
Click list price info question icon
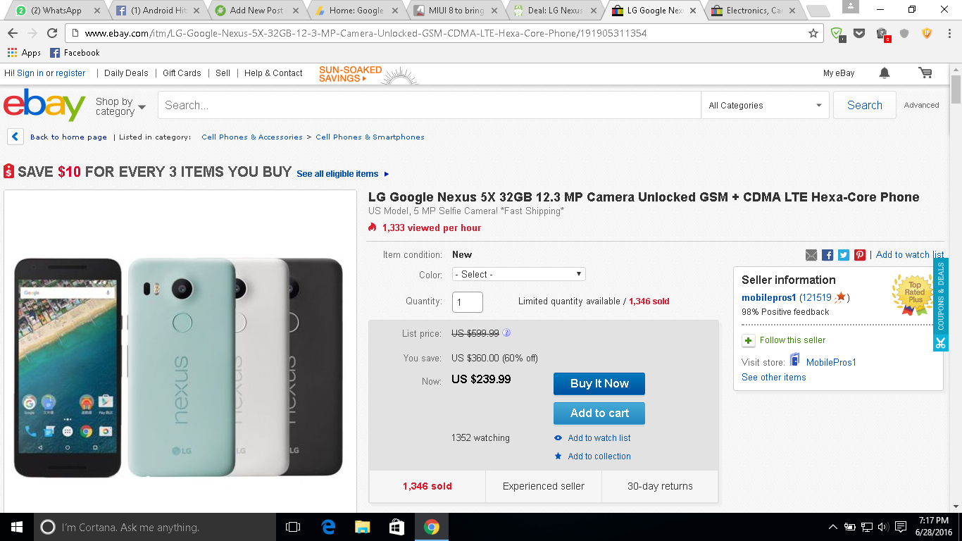[506, 333]
